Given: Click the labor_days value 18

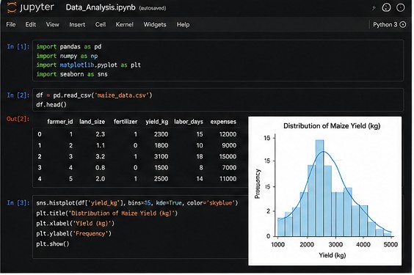Looking at the screenshot, I should point(200,156).
